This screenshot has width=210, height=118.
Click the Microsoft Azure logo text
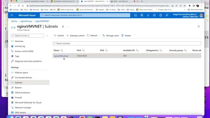tap(27, 15)
